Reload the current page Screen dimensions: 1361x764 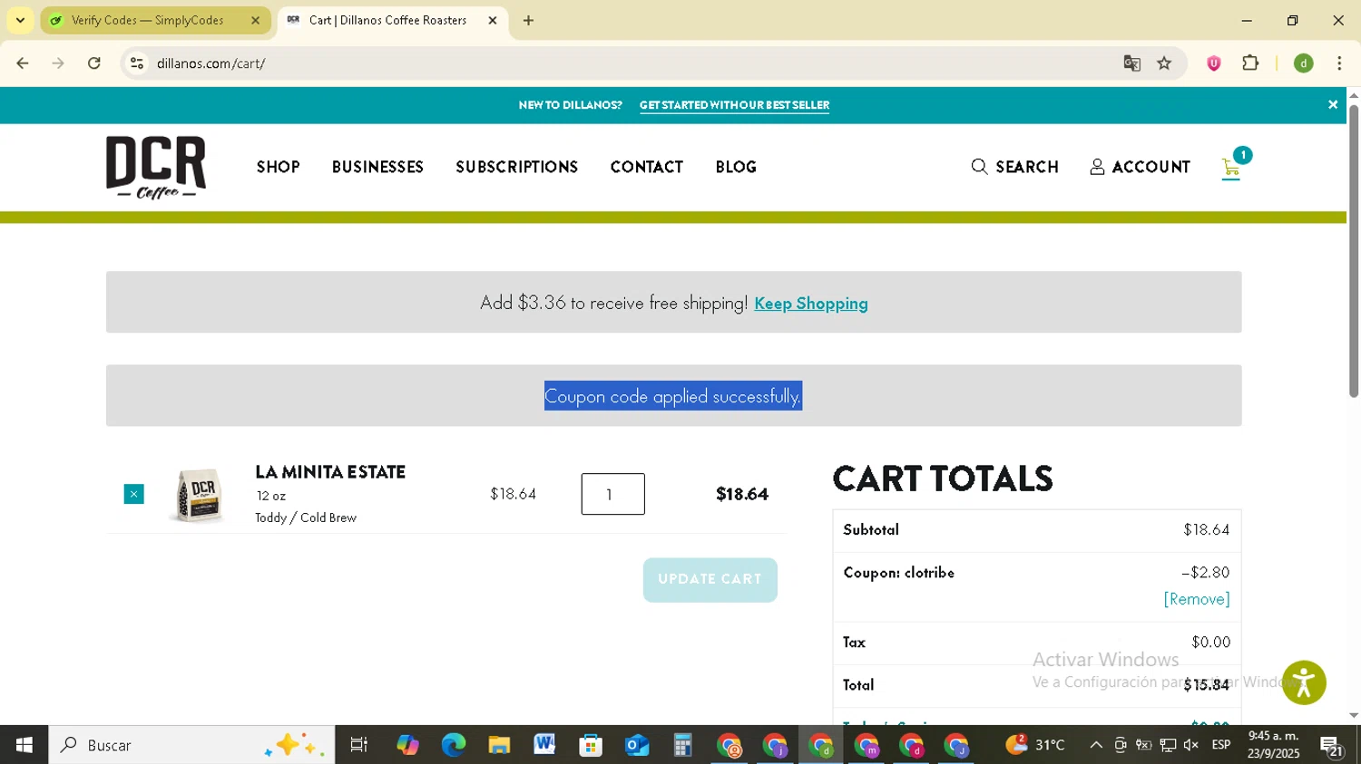coord(94,63)
